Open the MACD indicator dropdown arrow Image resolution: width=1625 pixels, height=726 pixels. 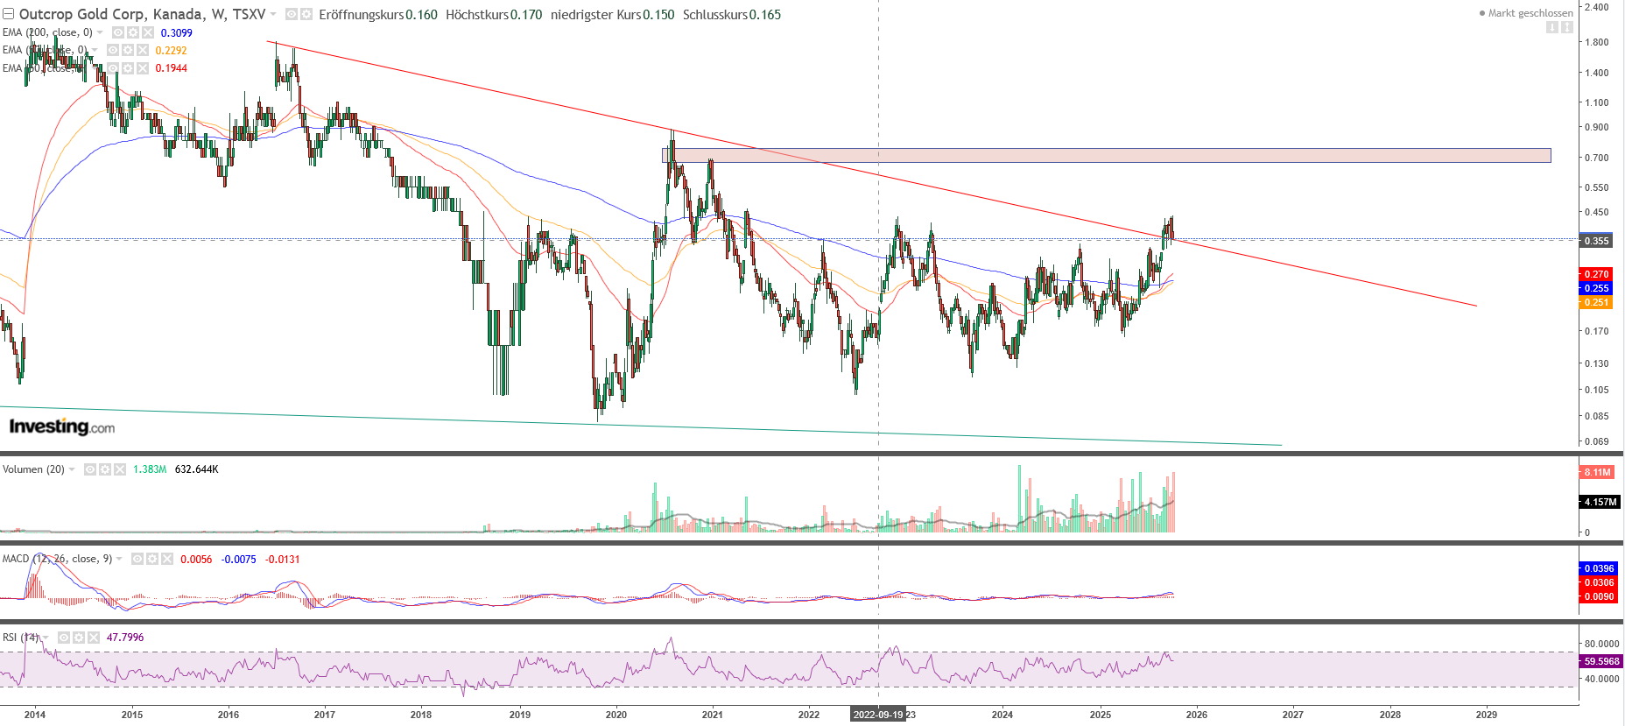tap(119, 559)
